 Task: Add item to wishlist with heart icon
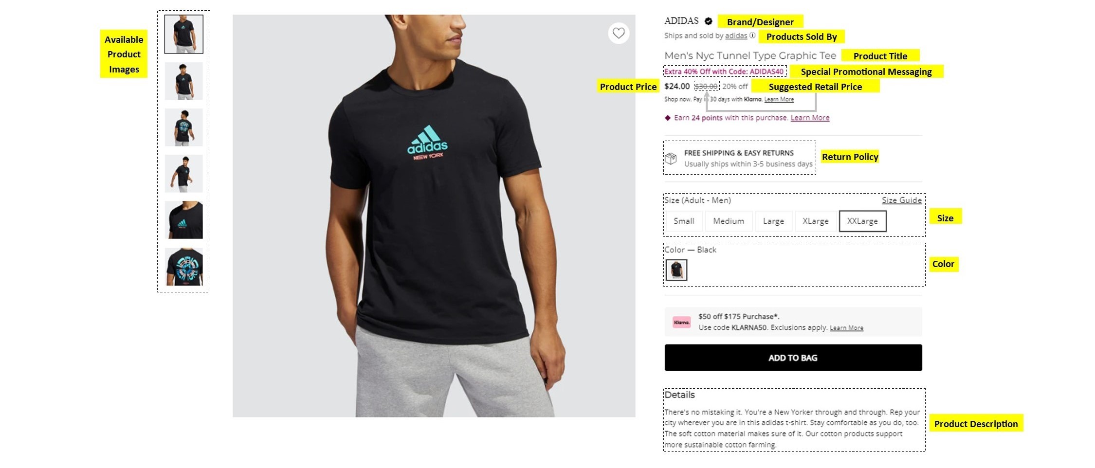(619, 33)
